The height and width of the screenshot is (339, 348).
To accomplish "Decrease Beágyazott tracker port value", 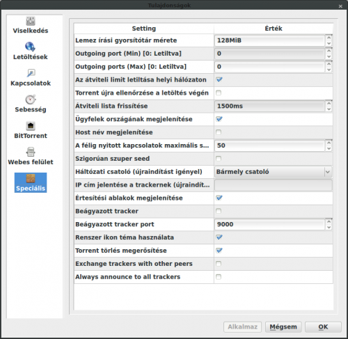I will tap(329, 228).
